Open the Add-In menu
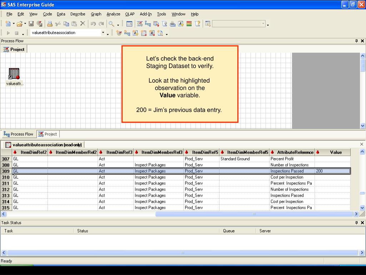This screenshot has height=275, width=366. click(x=146, y=14)
